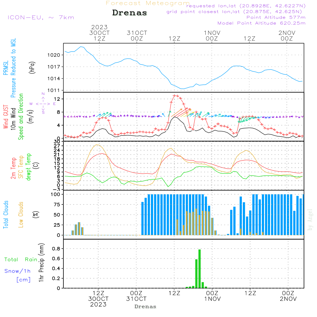Viewport: 317px width, 317px height.
Task: Click the '(hPa)' unit label
Action: point(32,68)
